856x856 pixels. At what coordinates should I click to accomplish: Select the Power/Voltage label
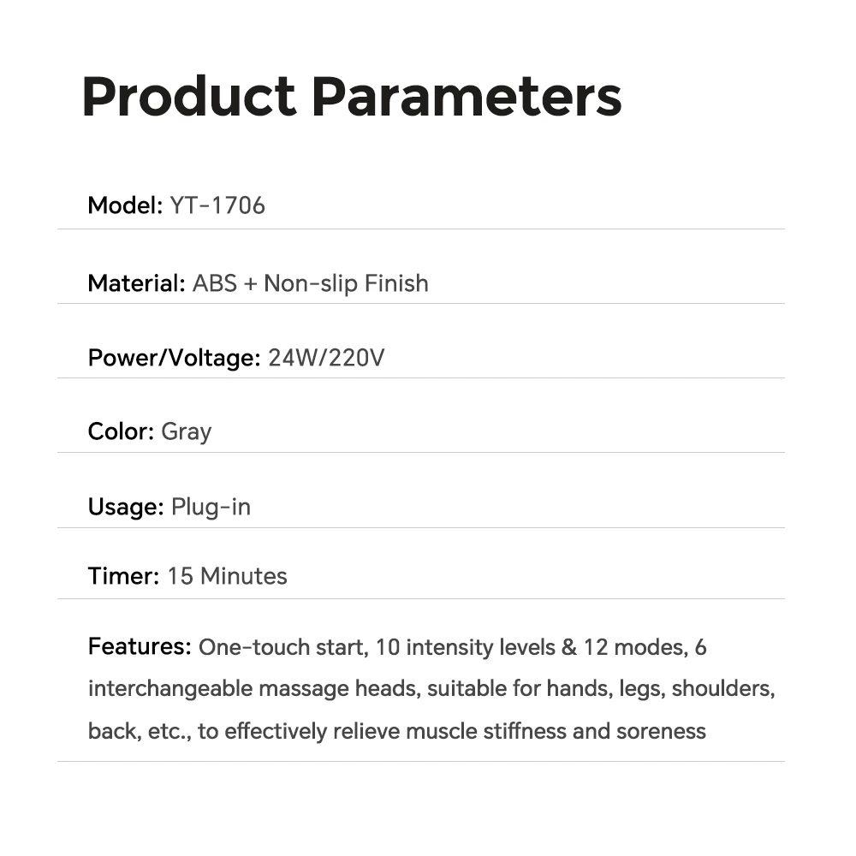pyautogui.click(x=174, y=358)
